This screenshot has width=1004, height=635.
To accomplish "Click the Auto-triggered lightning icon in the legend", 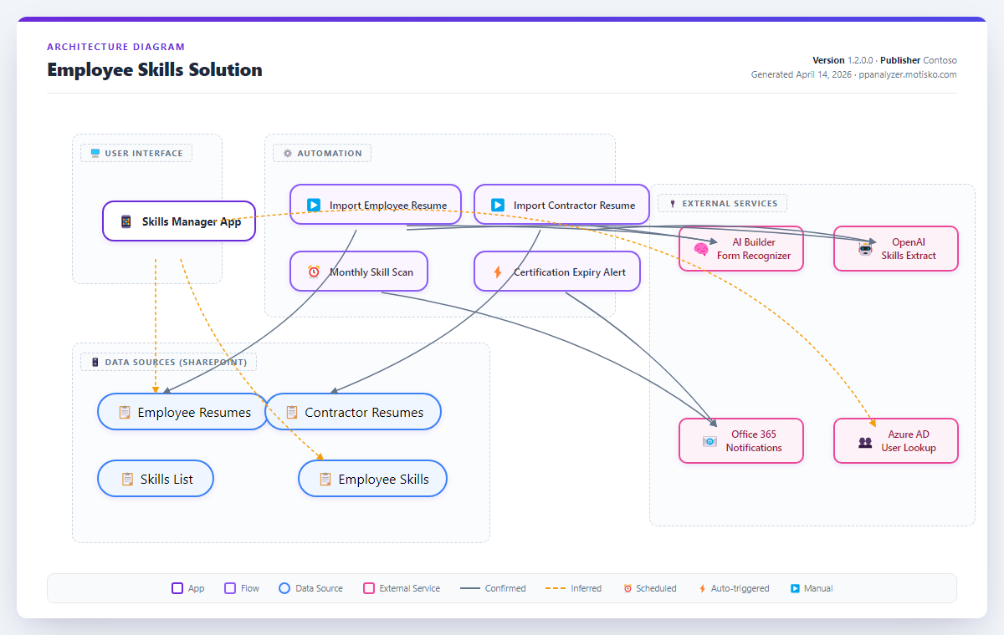I will pyautogui.click(x=702, y=588).
